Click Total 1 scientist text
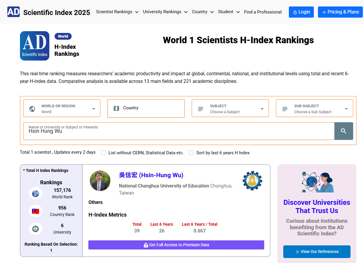This screenshot has height=263, width=364. 36,152
